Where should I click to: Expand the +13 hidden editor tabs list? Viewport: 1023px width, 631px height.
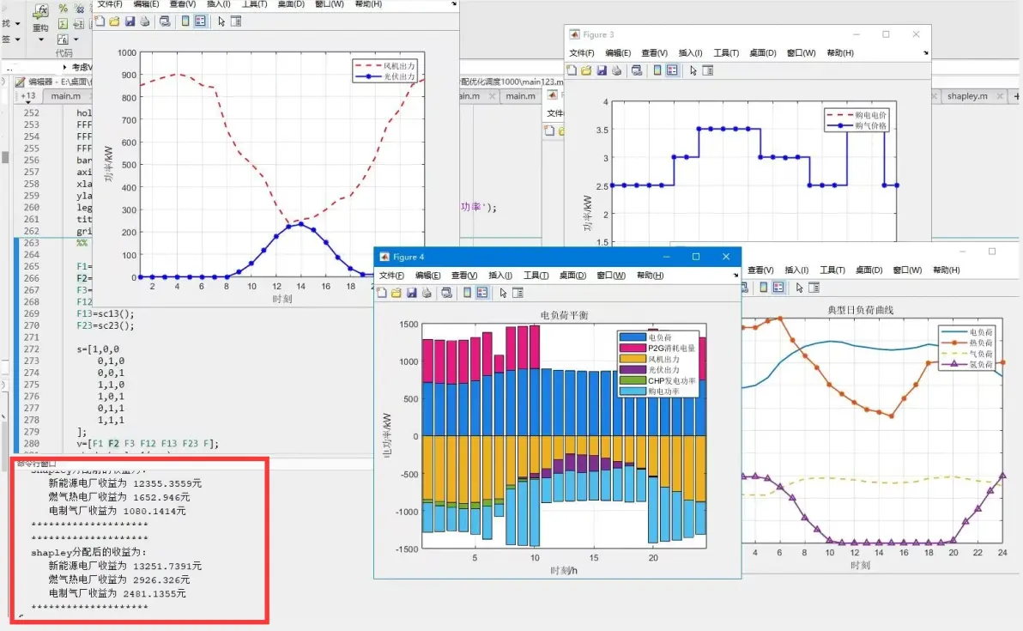[x=28, y=96]
